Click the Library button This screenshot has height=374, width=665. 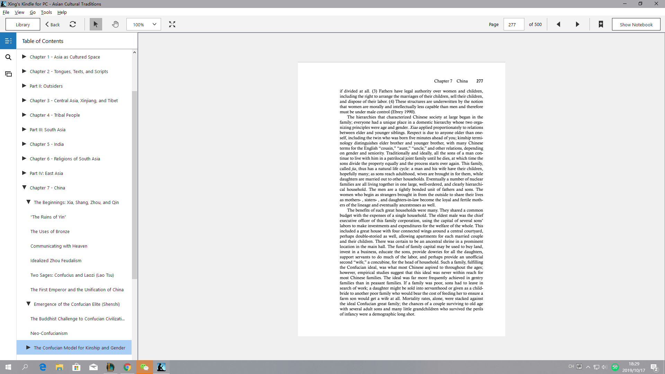pos(23,24)
